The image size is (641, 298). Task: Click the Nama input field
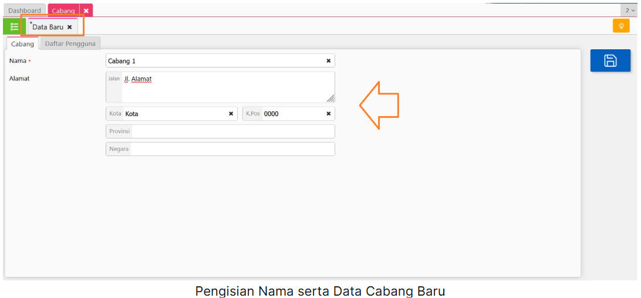pyautogui.click(x=215, y=61)
